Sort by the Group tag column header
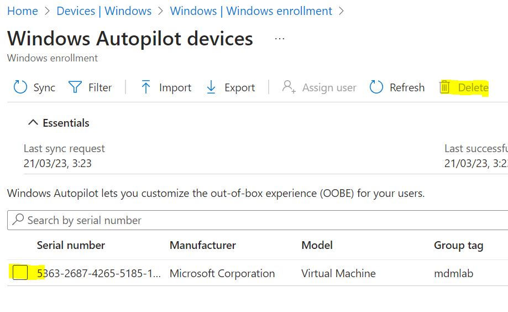 coord(458,246)
